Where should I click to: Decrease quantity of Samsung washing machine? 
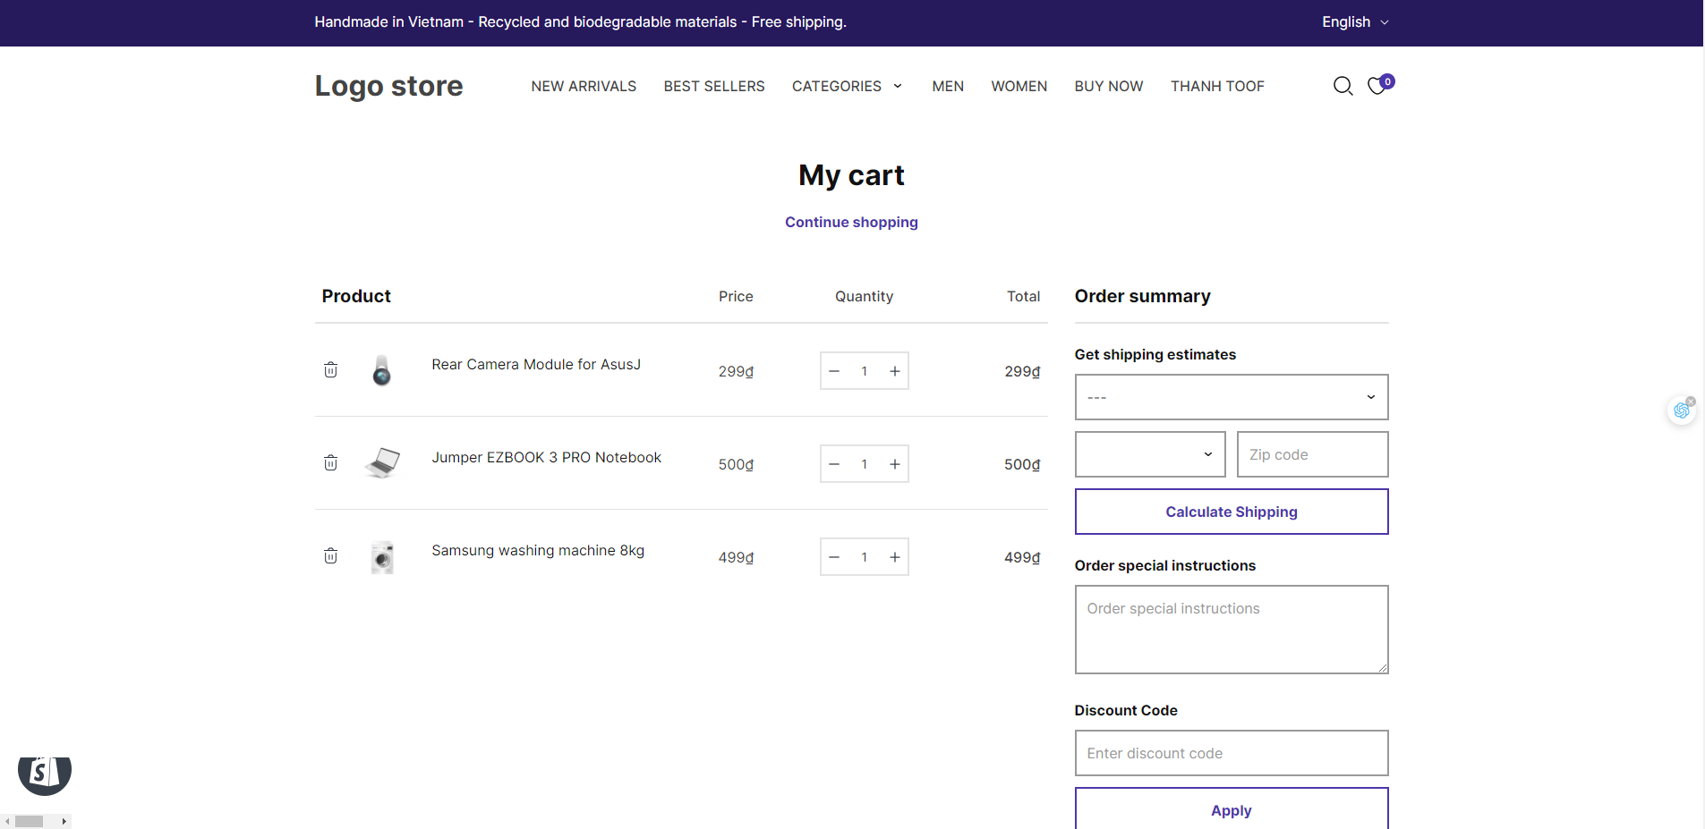834,557
